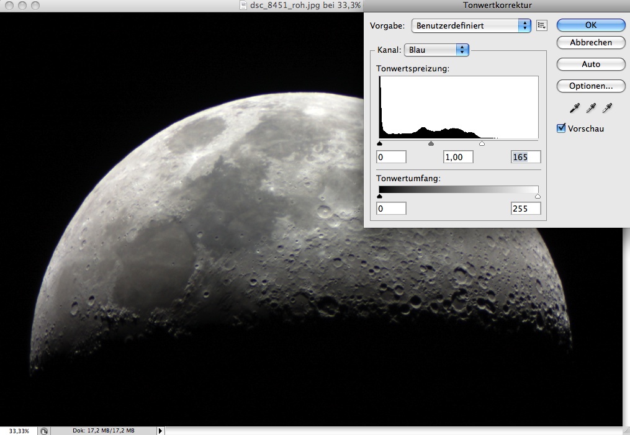Click the input black point slider

(x=380, y=143)
